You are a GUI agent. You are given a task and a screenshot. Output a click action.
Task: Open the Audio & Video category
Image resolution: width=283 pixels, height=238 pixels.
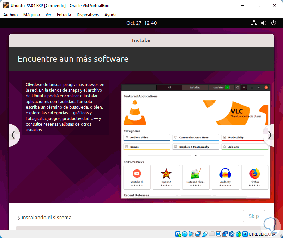[x=147, y=137]
